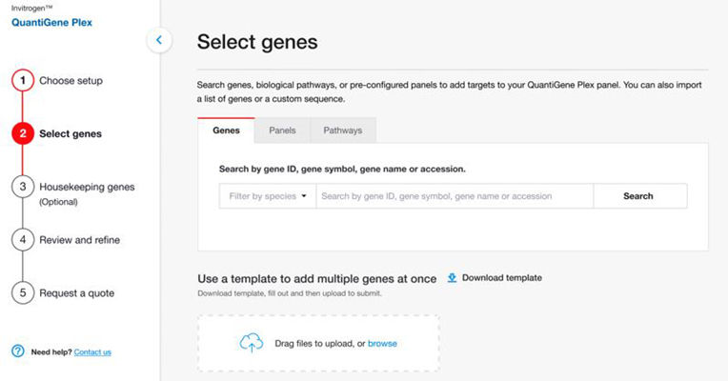Open the Filter by species dropdown
The width and height of the screenshot is (728, 381).
268,196
